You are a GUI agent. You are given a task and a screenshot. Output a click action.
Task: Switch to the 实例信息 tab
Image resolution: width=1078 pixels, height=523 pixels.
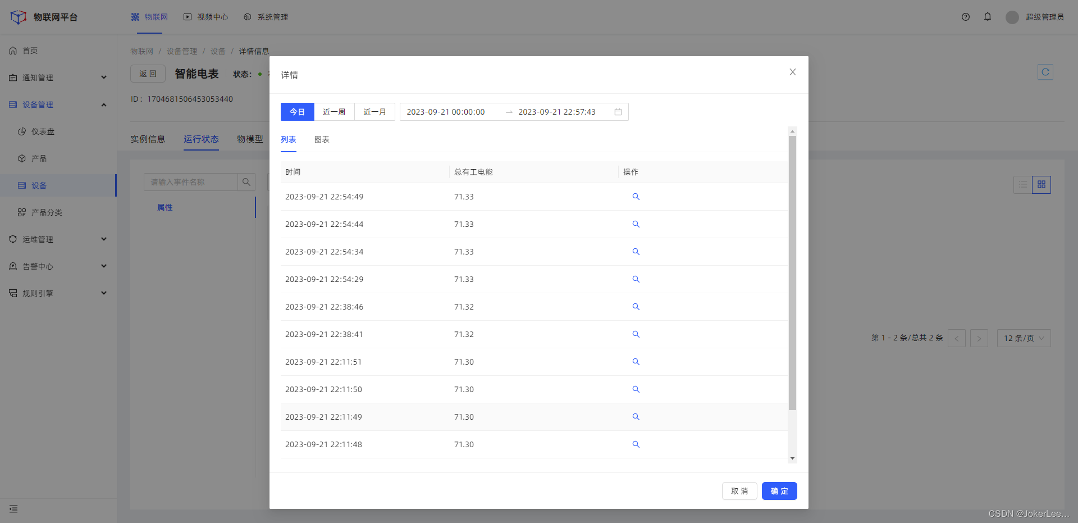pos(148,139)
